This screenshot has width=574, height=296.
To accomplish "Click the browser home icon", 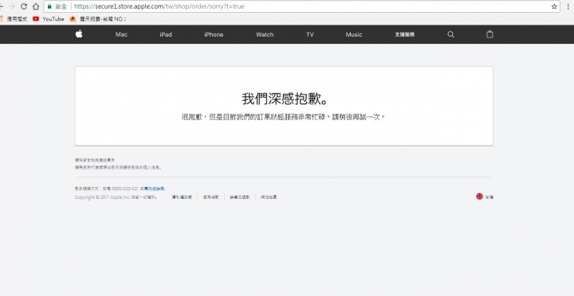I will pyautogui.click(x=36, y=6).
